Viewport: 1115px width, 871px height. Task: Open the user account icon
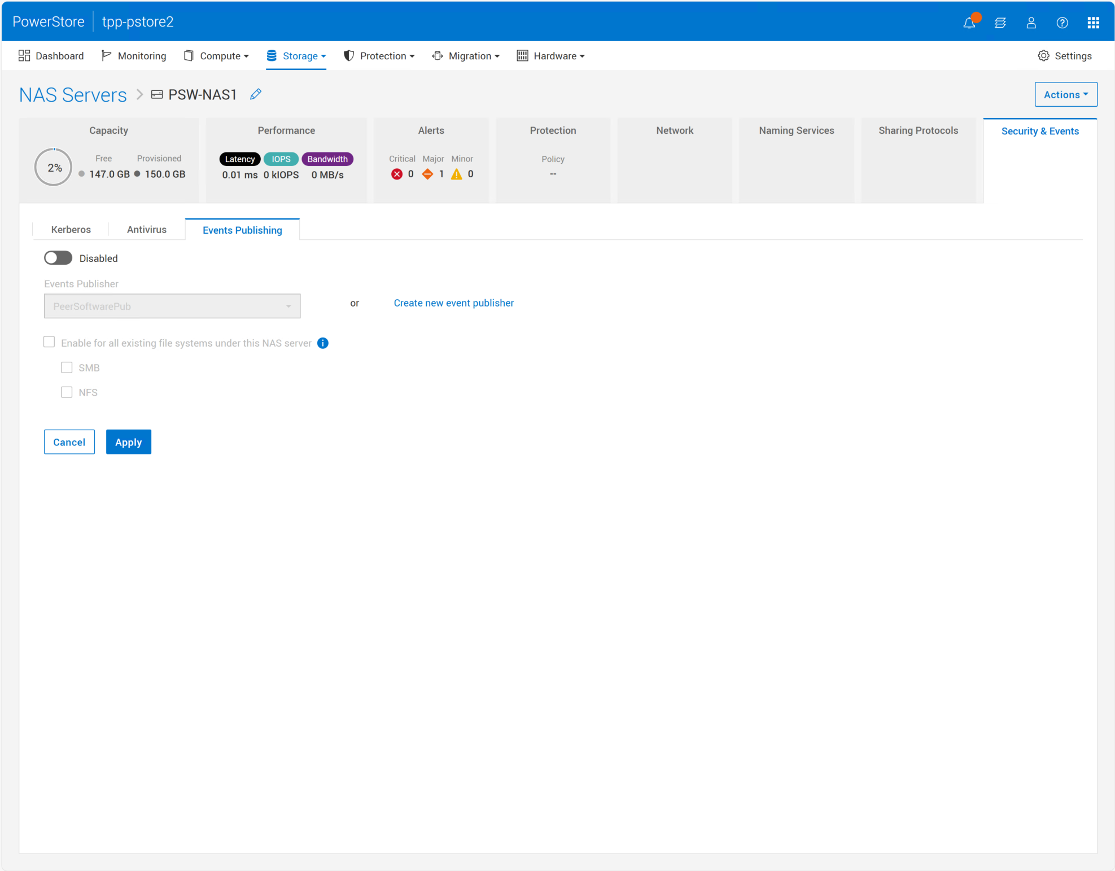(1031, 23)
